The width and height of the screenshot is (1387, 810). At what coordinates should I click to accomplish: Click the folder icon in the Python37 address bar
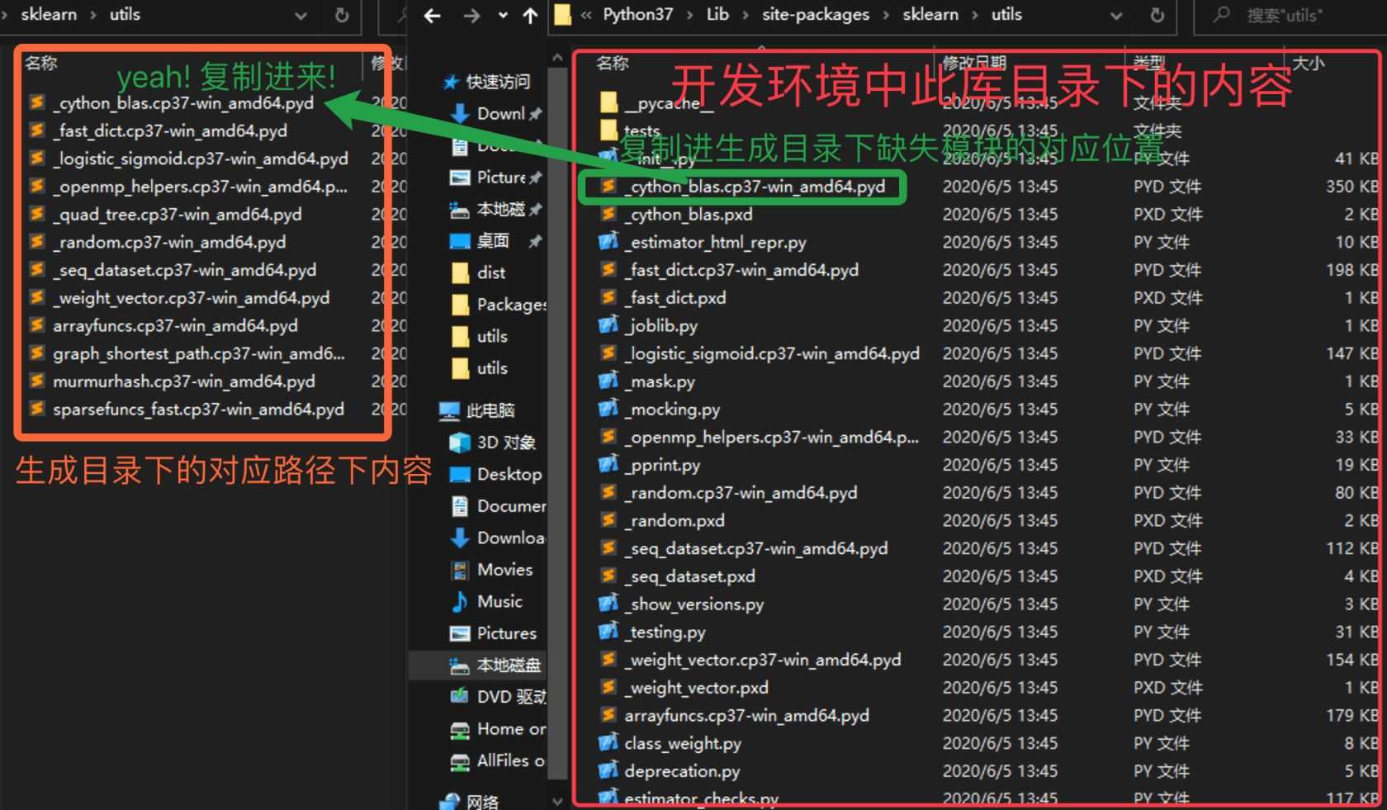click(x=562, y=15)
